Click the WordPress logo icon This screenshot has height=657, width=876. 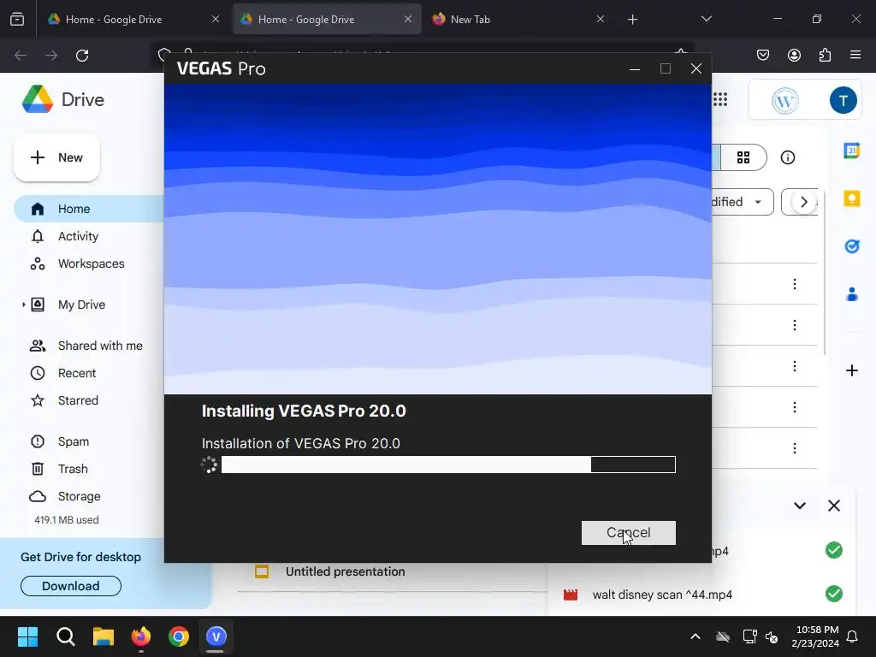coord(785,101)
